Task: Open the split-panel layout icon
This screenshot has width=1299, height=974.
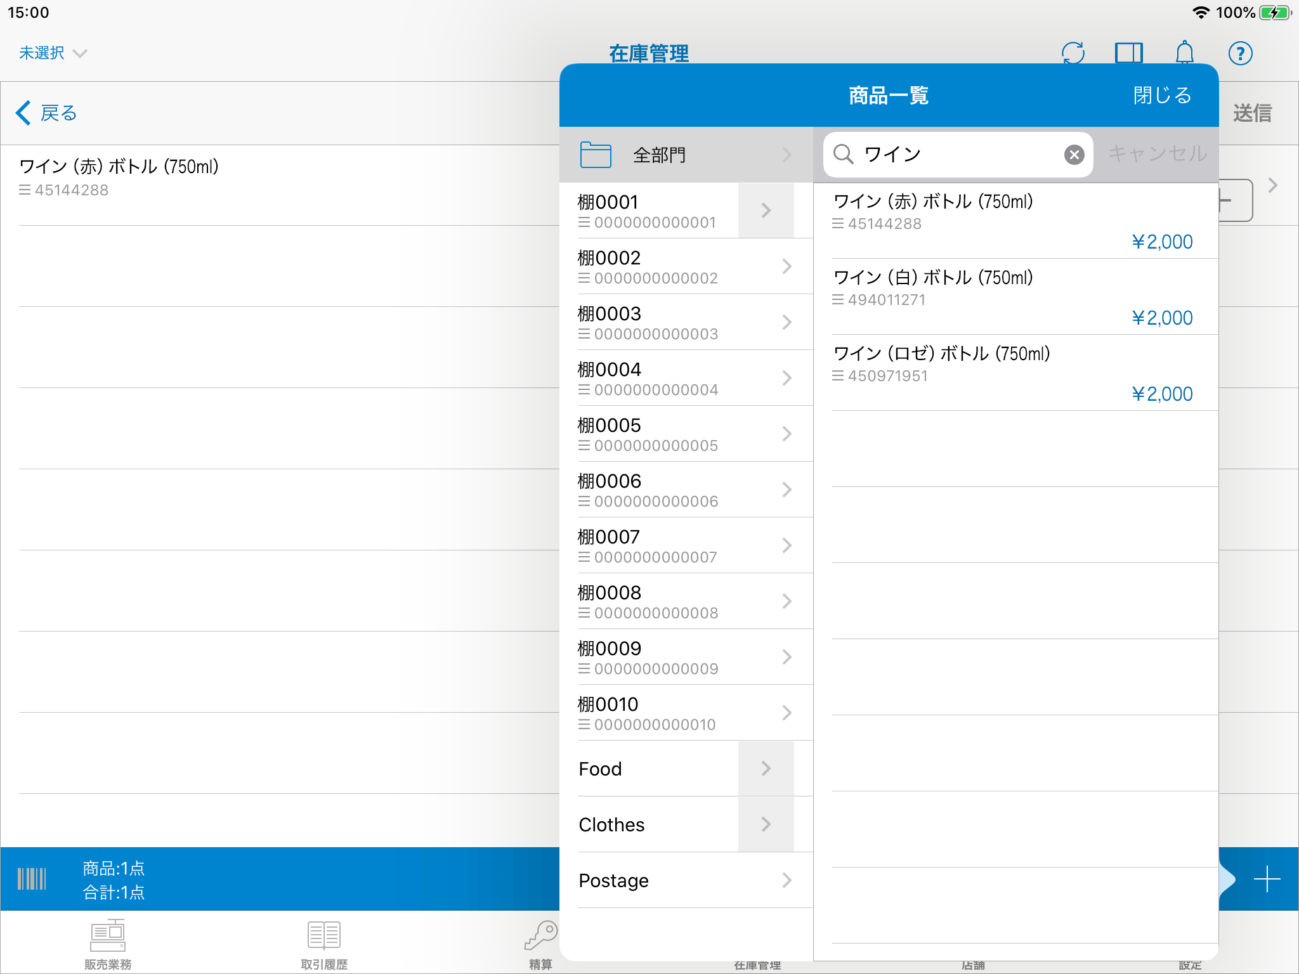Action: pos(1128,53)
